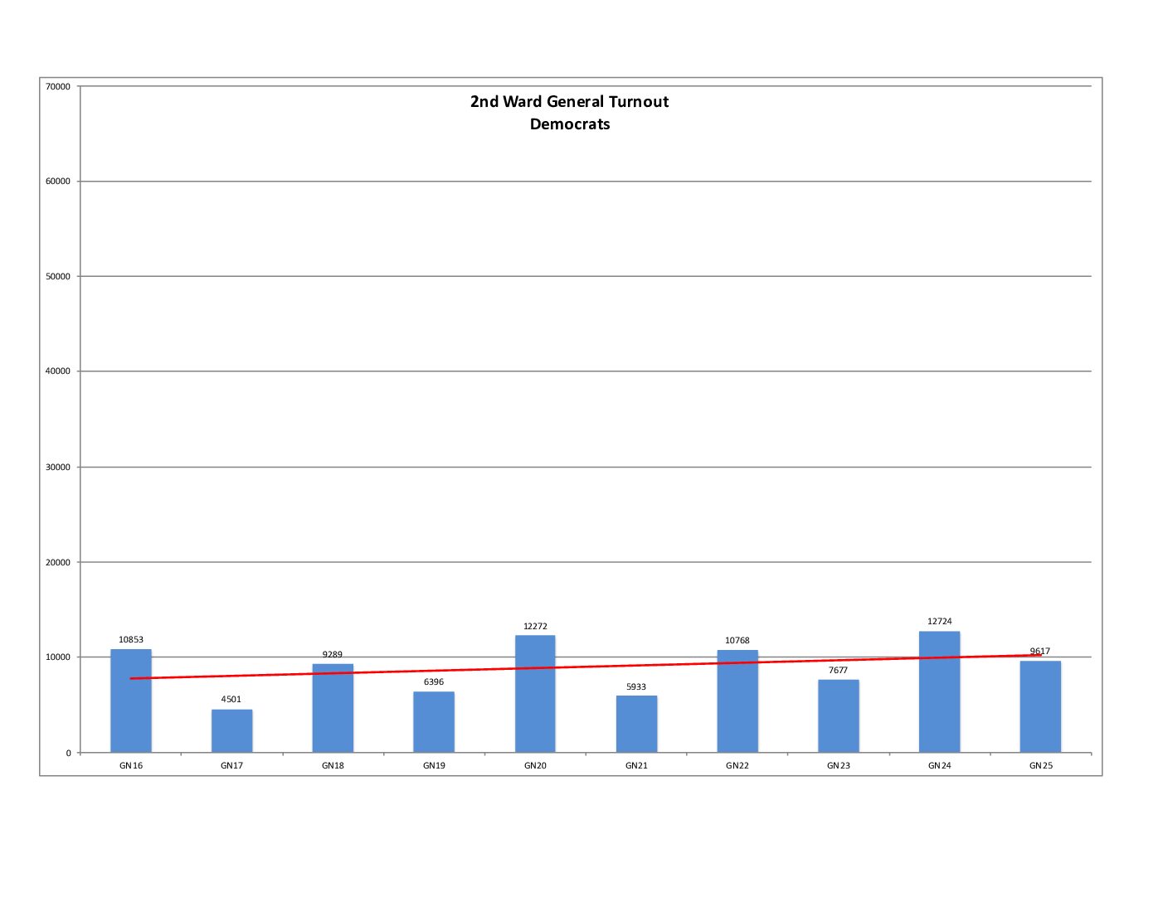This screenshot has height=902, width=1168.
Task: Click the 12724 data label
Action: (939, 622)
